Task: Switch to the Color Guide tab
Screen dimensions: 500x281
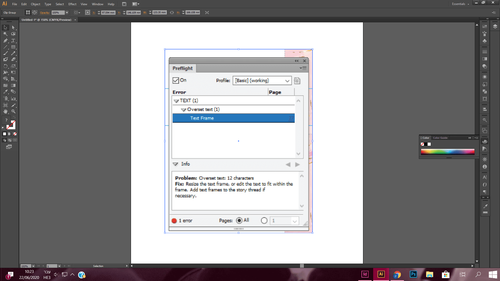Action: 440,138
